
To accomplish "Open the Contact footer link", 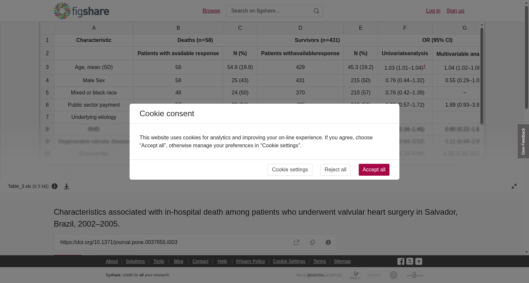I will point(200,261).
